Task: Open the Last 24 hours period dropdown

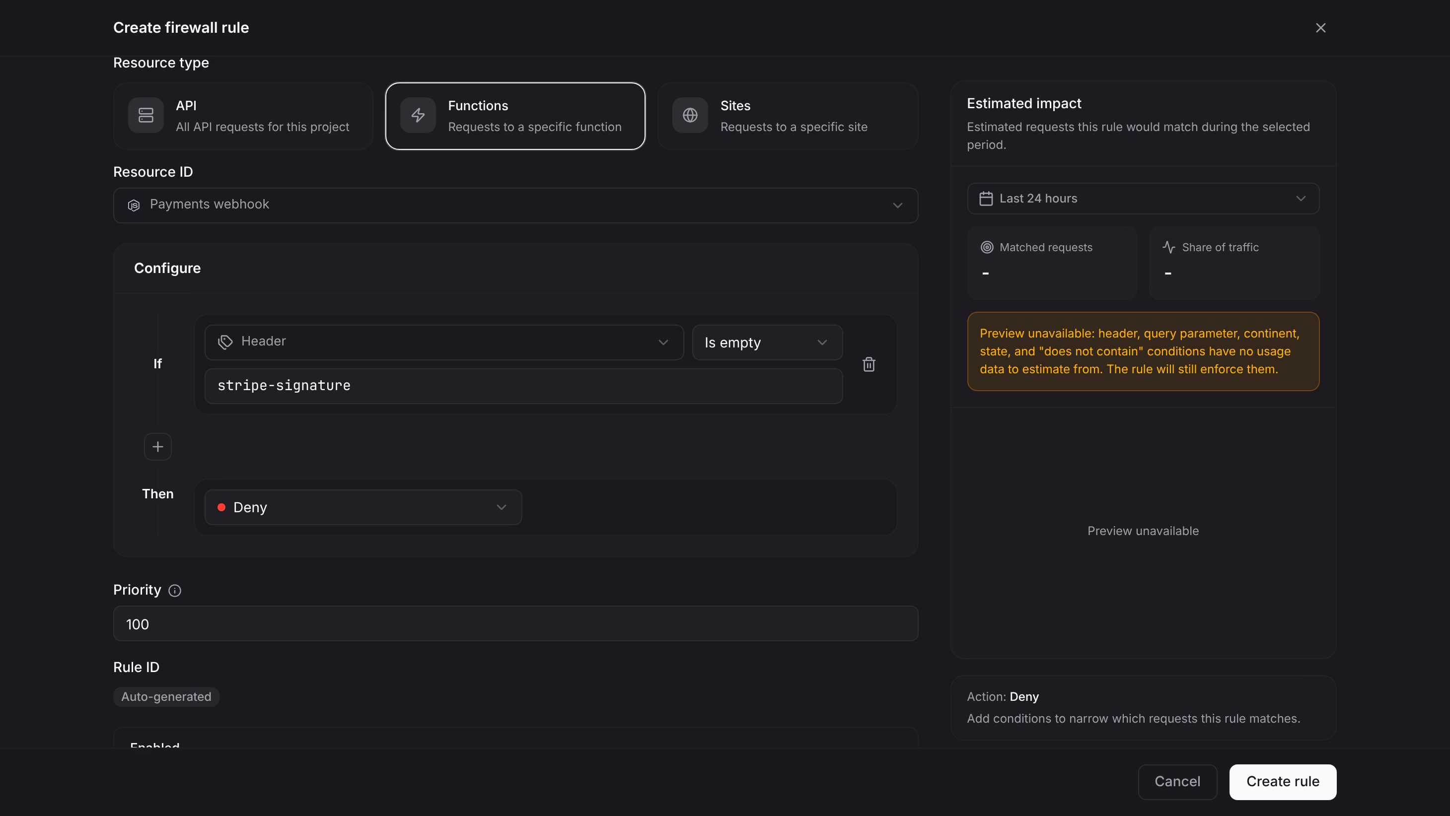Action: coord(1143,198)
